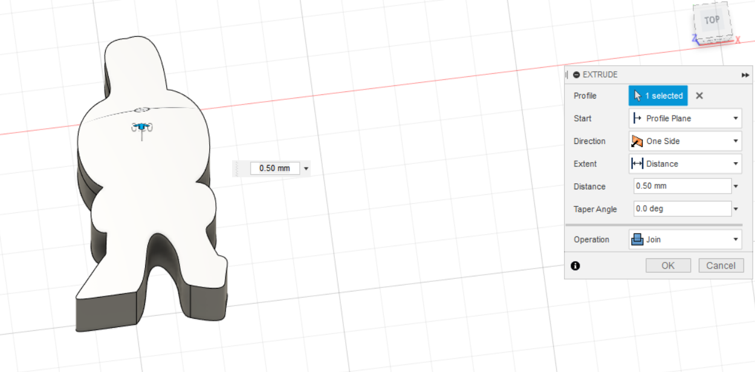Click the double-arrow expand icon on Extrude header
The image size is (755, 372).
(x=745, y=75)
